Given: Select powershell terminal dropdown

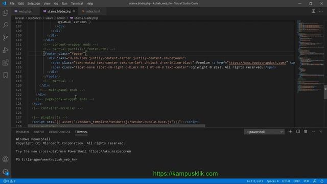Looking at the screenshot, I should tap(264, 132).
